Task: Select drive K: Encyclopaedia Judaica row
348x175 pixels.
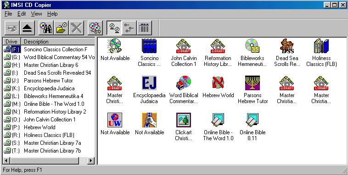Action: pos(49,88)
